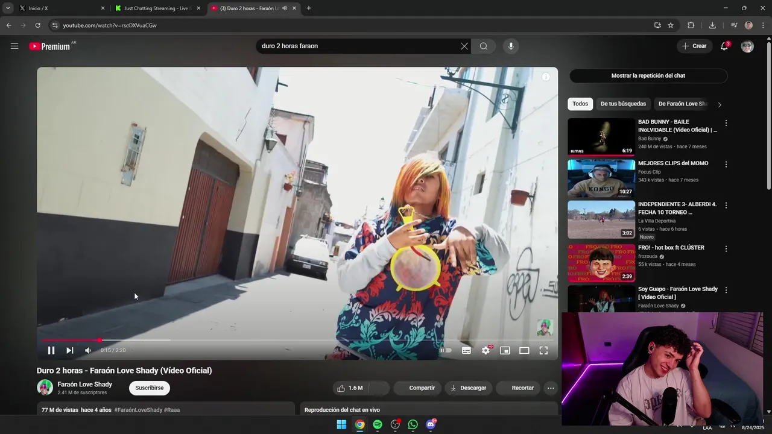Pause the video playback
Viewport: 772px width, 434px height.
click(x=51, y=350)
